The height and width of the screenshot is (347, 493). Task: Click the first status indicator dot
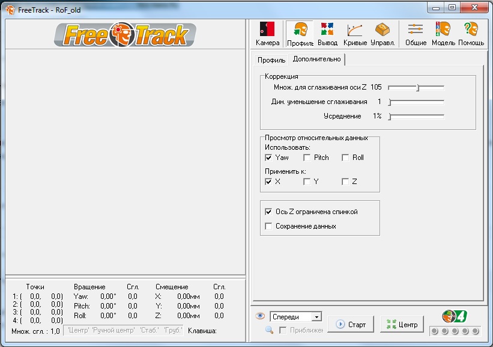[435, 331]
